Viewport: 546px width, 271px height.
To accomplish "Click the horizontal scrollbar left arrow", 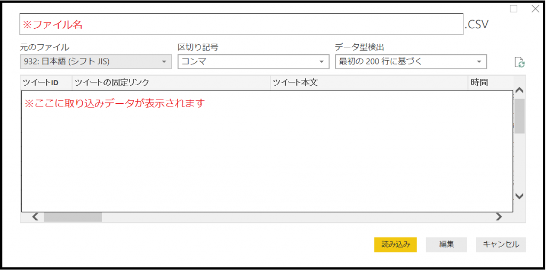I will [35, 217].
